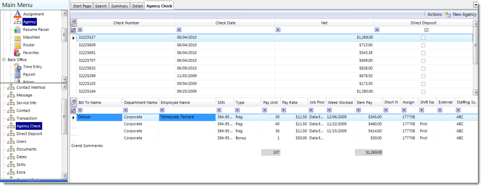Click the clear filter icon in lower grid
The image size is (483, 188).
pyautogui.click(x=73, y=110)
